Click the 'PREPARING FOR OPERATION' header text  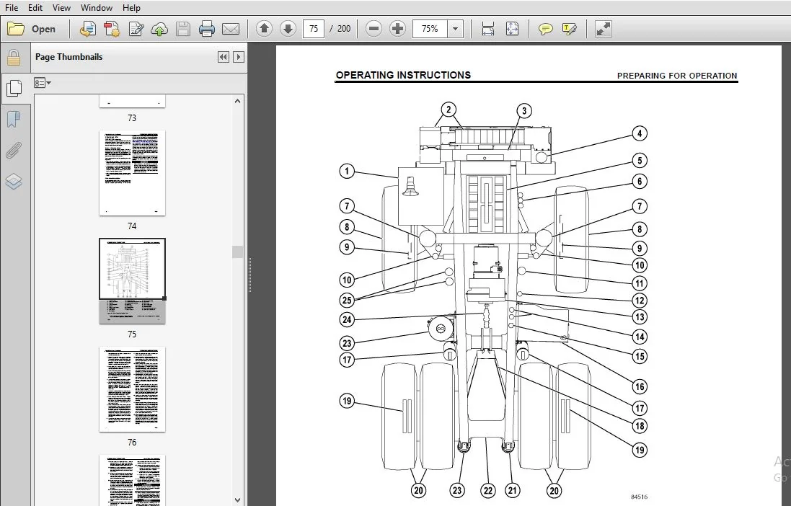(677, 76)
